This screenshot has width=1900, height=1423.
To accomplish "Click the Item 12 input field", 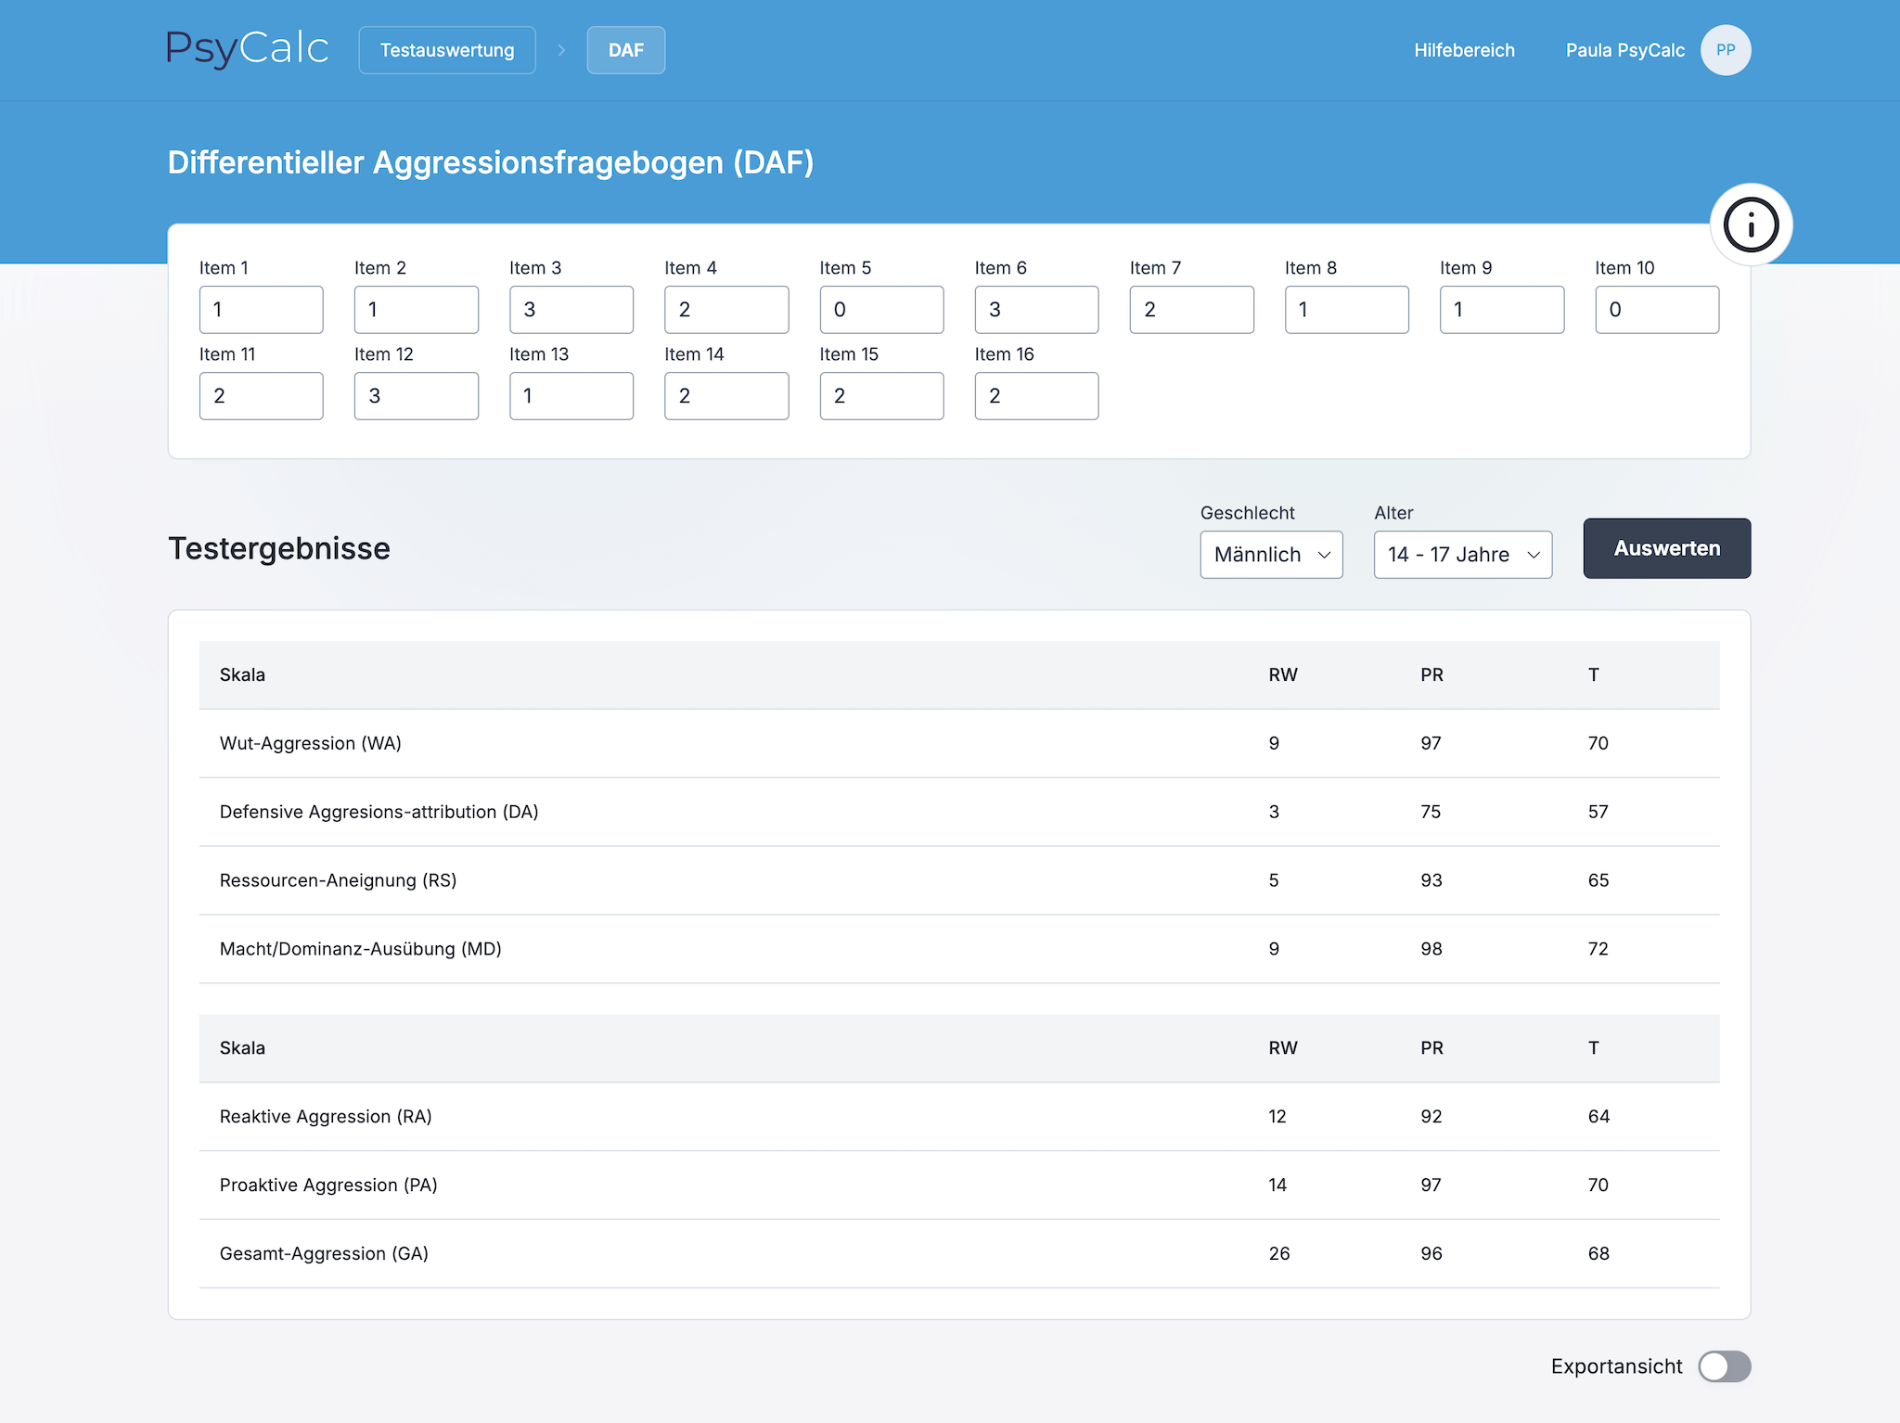I will (417, 396).
